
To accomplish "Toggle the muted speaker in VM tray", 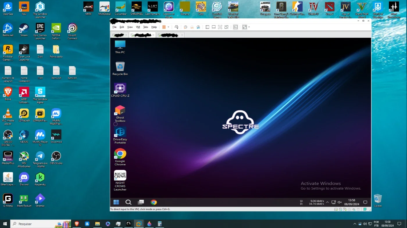I will (x=340, y=202).
